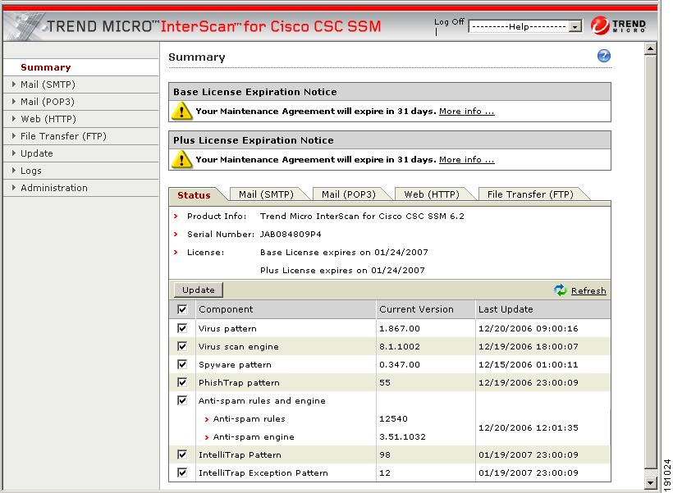Switch to the Mail (SMTP) tab
673x493 pixels.
pos(266,194)
